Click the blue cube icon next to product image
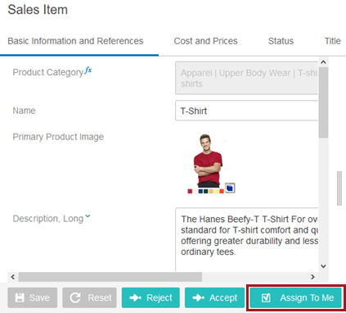This screenshot has width=346, height=313. pyautogui.click(x=230, y=188)
